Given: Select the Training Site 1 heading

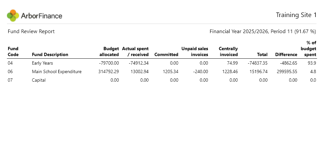Looking at the screenshot, I should click(296, 15).
